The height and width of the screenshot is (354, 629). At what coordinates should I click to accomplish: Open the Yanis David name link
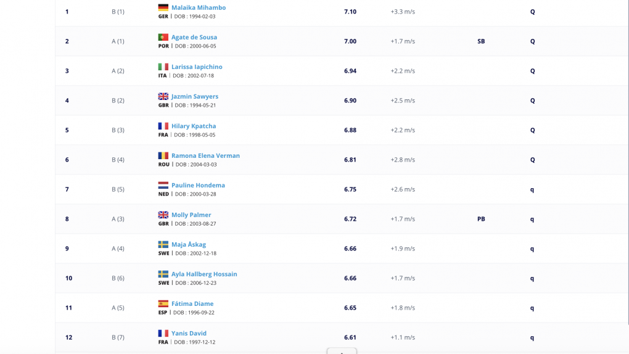point(189,333)
